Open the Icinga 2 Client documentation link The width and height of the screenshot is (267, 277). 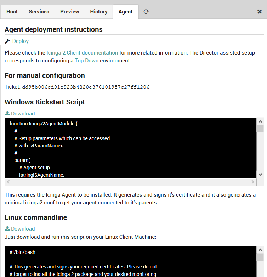82,53
